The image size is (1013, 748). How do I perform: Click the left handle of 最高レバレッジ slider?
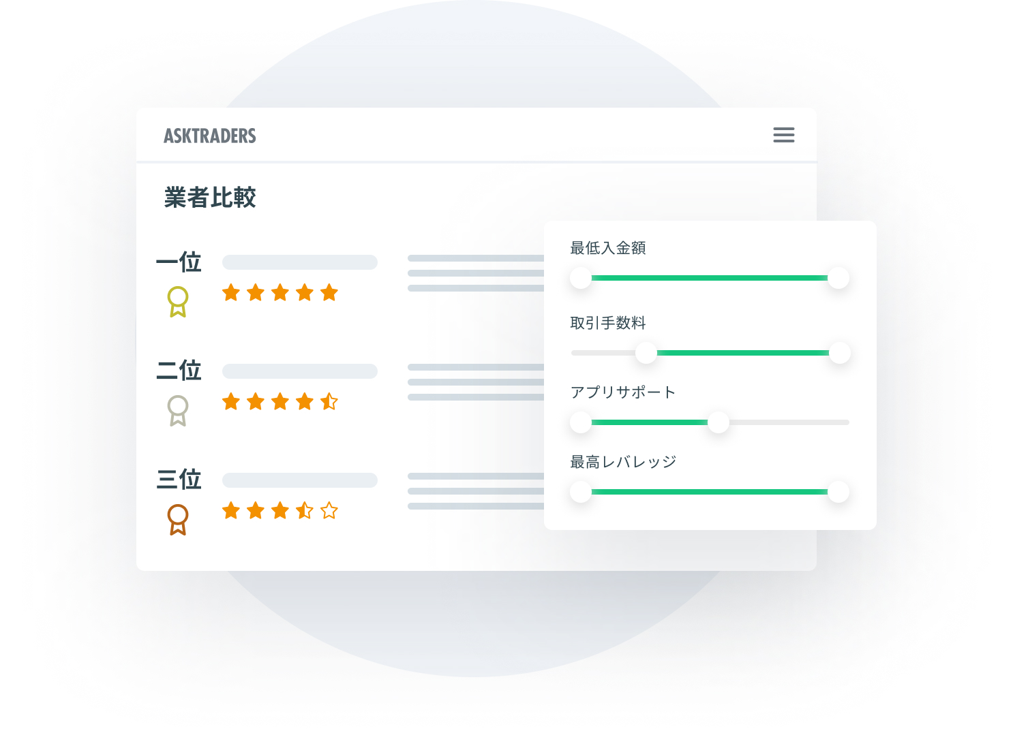[x=581, y=492]
